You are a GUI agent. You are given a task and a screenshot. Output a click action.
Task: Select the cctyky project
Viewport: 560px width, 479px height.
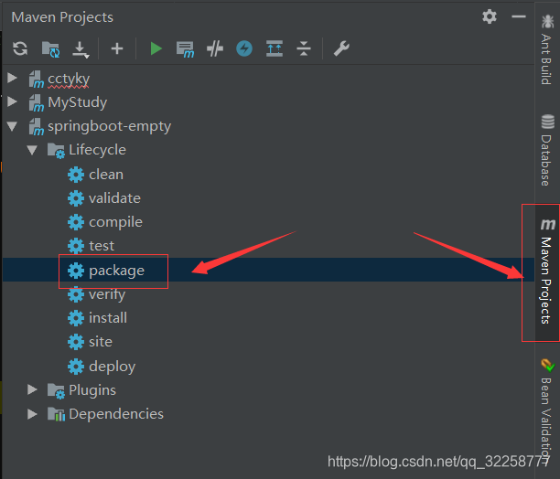point(69,79)
